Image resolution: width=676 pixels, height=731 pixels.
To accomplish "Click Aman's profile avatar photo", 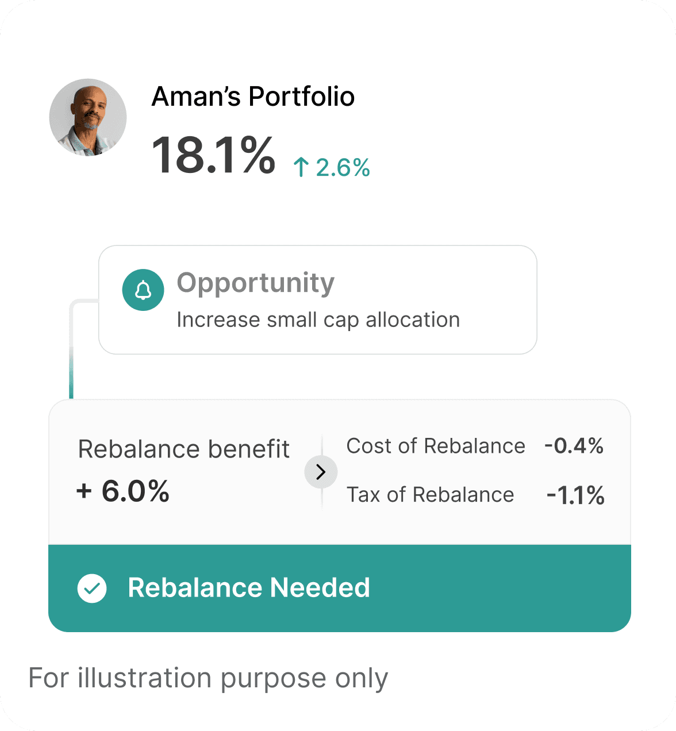I will pos(88,117).
